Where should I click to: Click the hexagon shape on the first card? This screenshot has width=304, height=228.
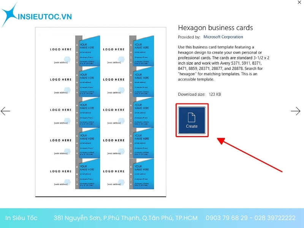pyautogui.click(x=67, y=59)
